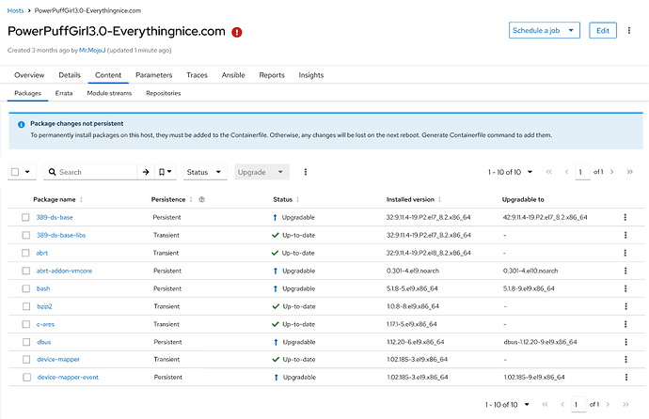Image resolution: width=649 pixels, height=419 pixels.
Task: Go to Hosts breadcrumb link
Action: coord(15,10)
